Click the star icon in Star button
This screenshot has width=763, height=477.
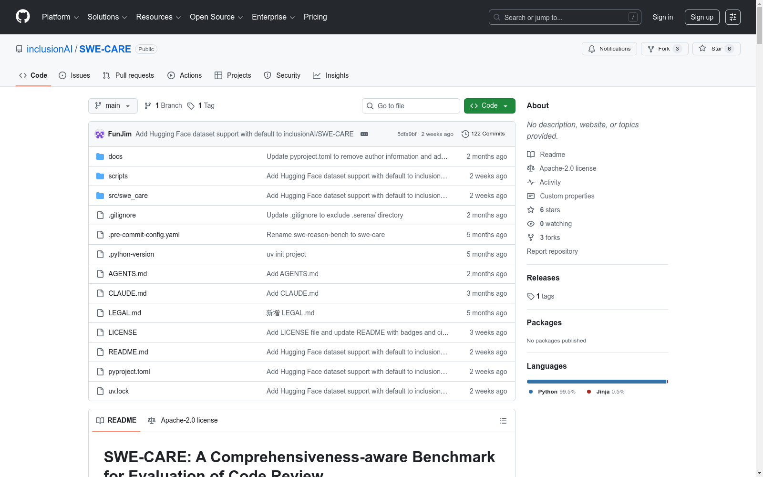pos(702,49)
